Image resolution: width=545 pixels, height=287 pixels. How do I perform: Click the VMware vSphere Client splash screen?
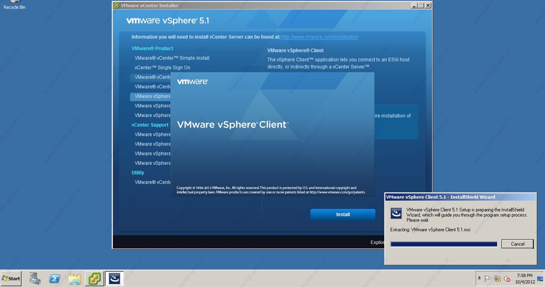(x=272, y=134)
